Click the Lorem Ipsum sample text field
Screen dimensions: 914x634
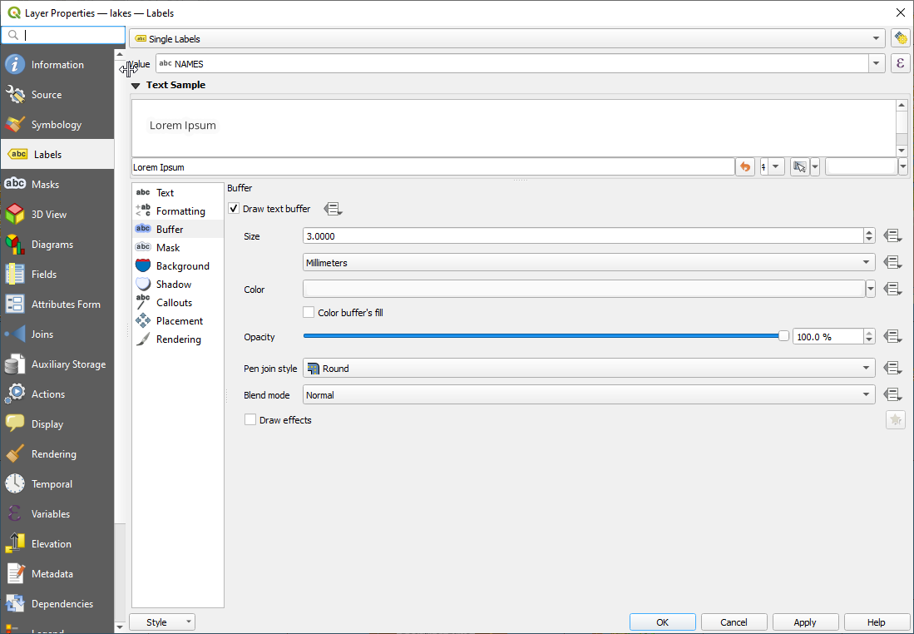432,167
